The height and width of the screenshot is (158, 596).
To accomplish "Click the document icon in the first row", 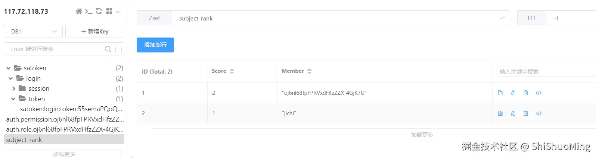I will tap(500, 93).
